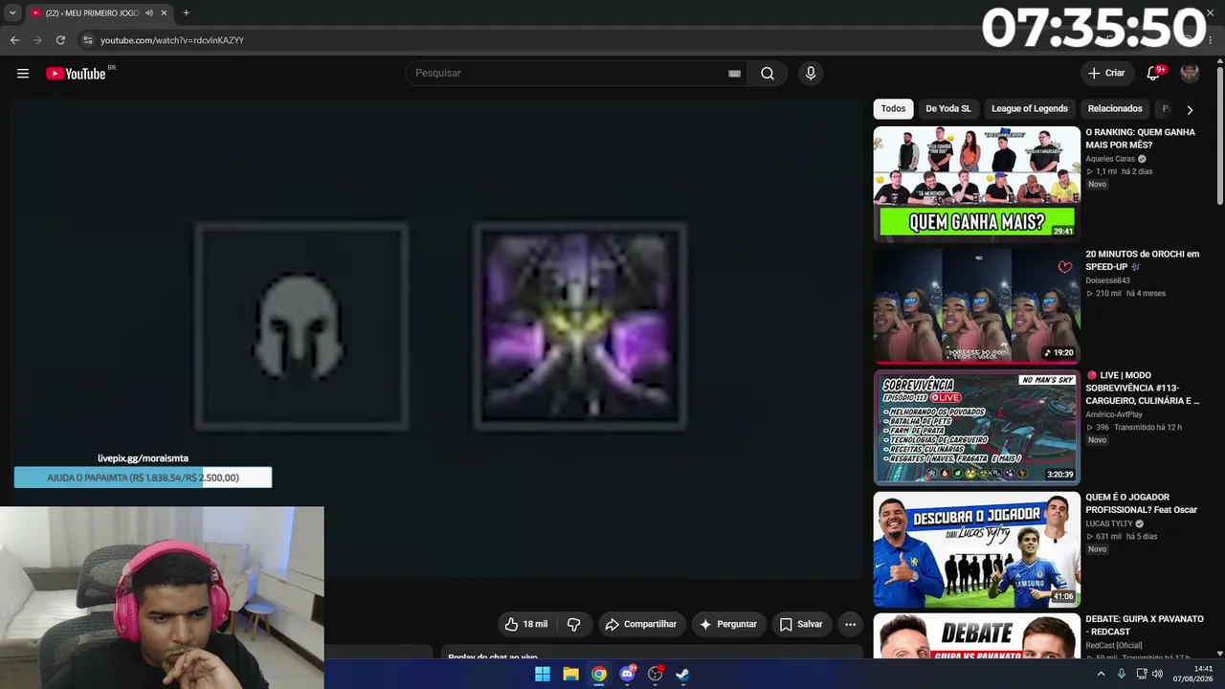Open DEBATE: GUIPA X PAVANATO video title
Screen dimensions: 1225x689
tap(1144, 625)
